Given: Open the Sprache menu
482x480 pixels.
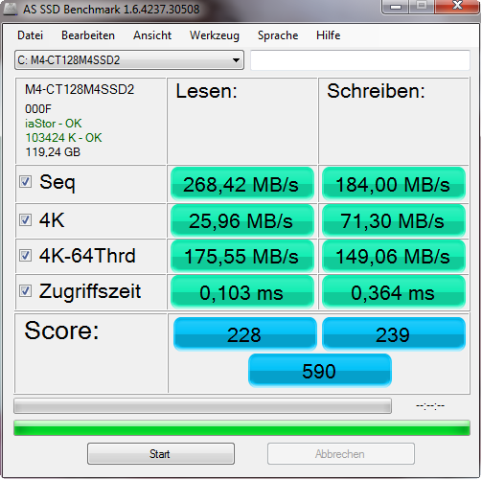Looking at the screenshot, I should 278,35.
